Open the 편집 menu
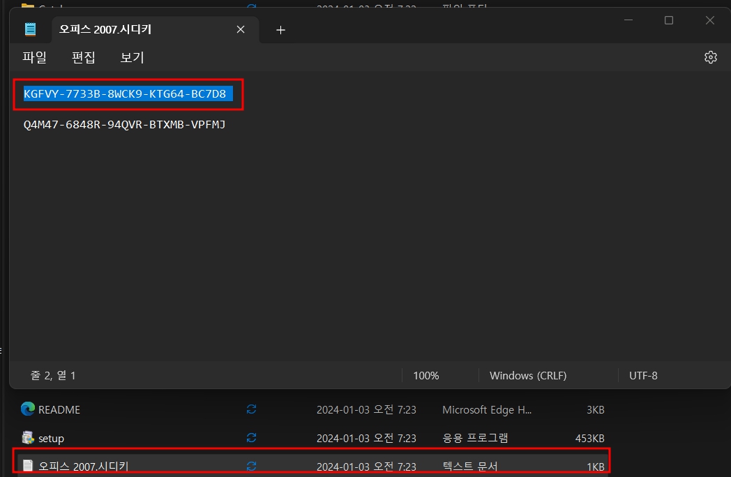 pos(84,57)
